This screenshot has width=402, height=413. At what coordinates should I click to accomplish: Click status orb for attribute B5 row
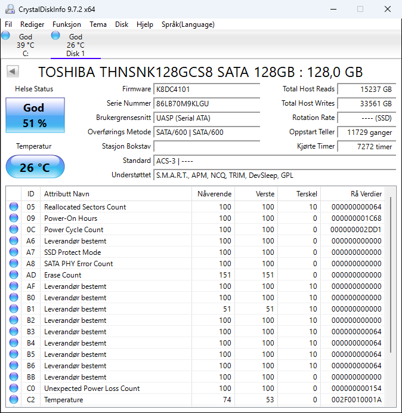(14, 354)
